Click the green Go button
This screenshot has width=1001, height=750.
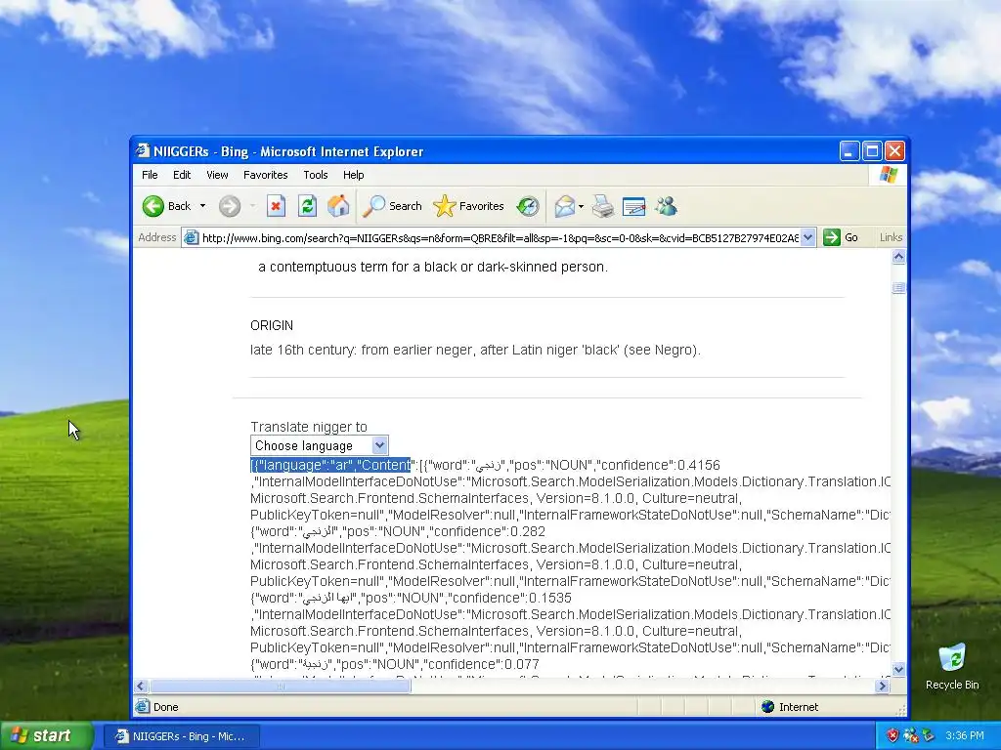(x=842, y=238)
